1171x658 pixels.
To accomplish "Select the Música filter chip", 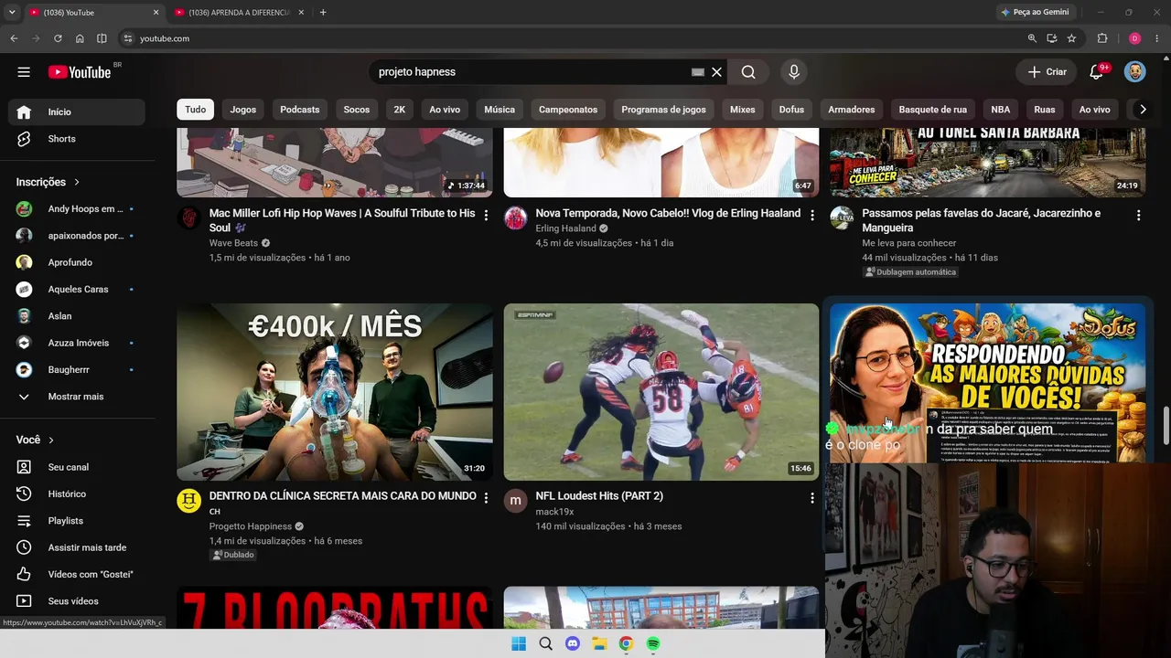I will (x=500, y=110).
